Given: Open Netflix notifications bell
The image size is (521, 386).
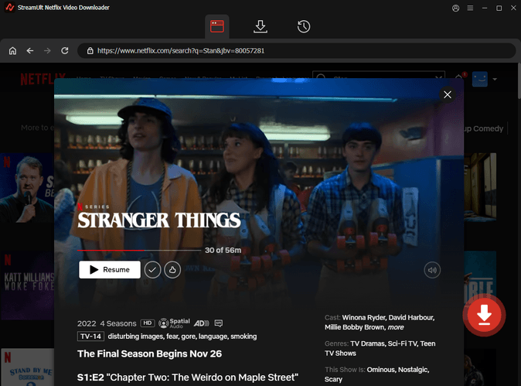Looking at the screenshot, I should click(x=459, y=78).
